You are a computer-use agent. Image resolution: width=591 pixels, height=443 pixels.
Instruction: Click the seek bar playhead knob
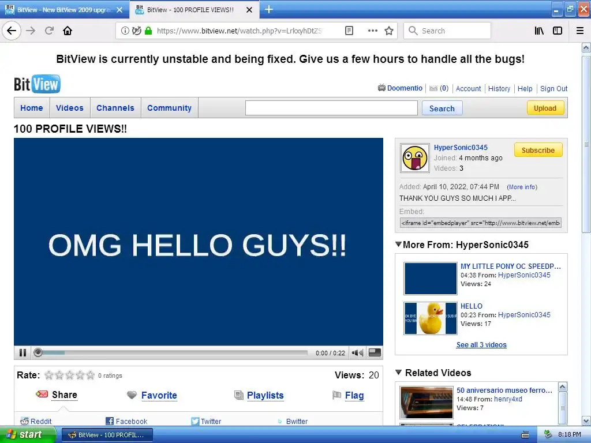click(38, 352)
